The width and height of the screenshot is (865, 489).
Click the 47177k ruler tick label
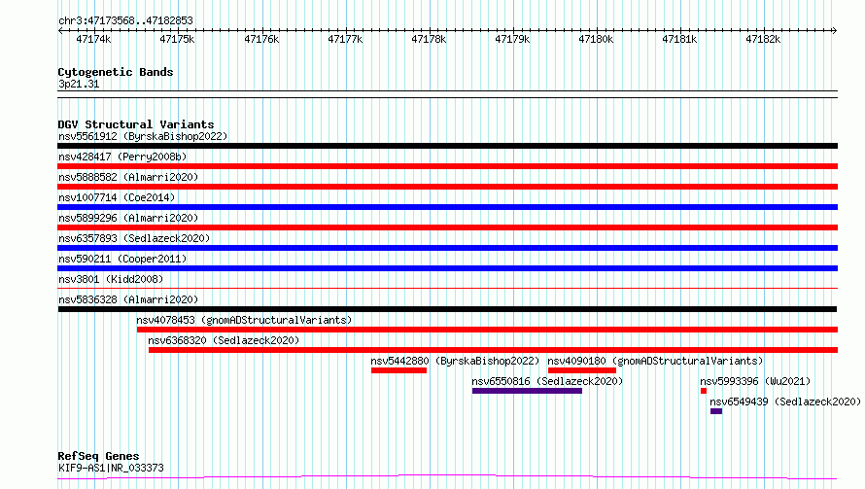point(345,39)
